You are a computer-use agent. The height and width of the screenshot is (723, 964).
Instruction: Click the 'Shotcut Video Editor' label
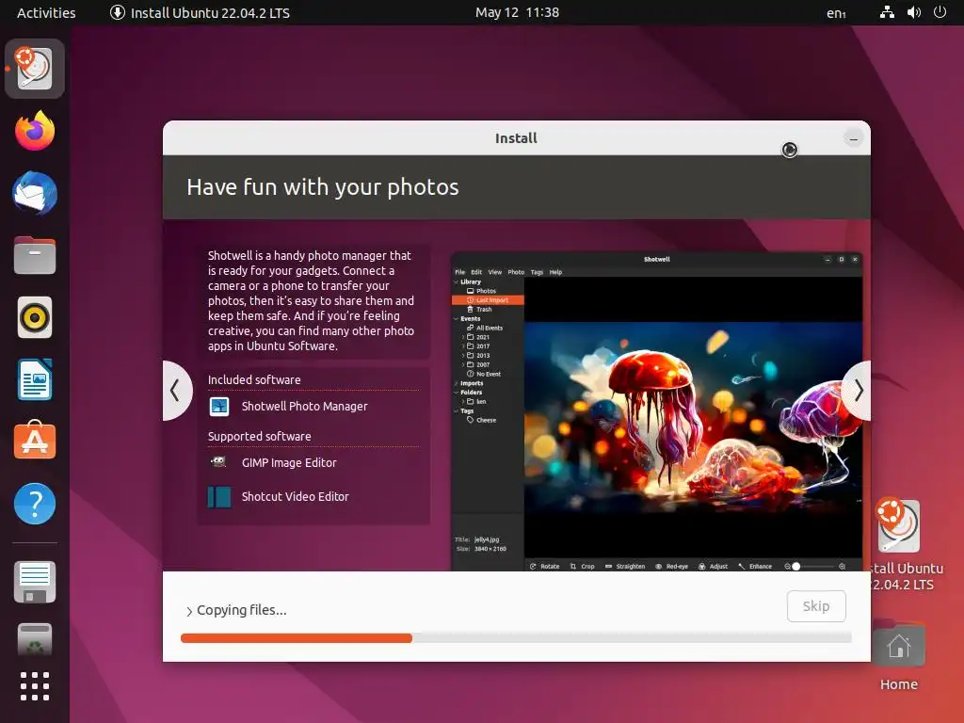(295, 496)
